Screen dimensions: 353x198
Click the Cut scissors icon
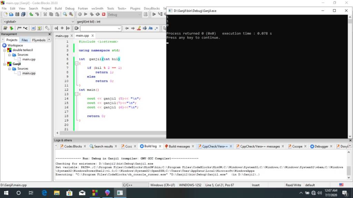tap(45, 14)
